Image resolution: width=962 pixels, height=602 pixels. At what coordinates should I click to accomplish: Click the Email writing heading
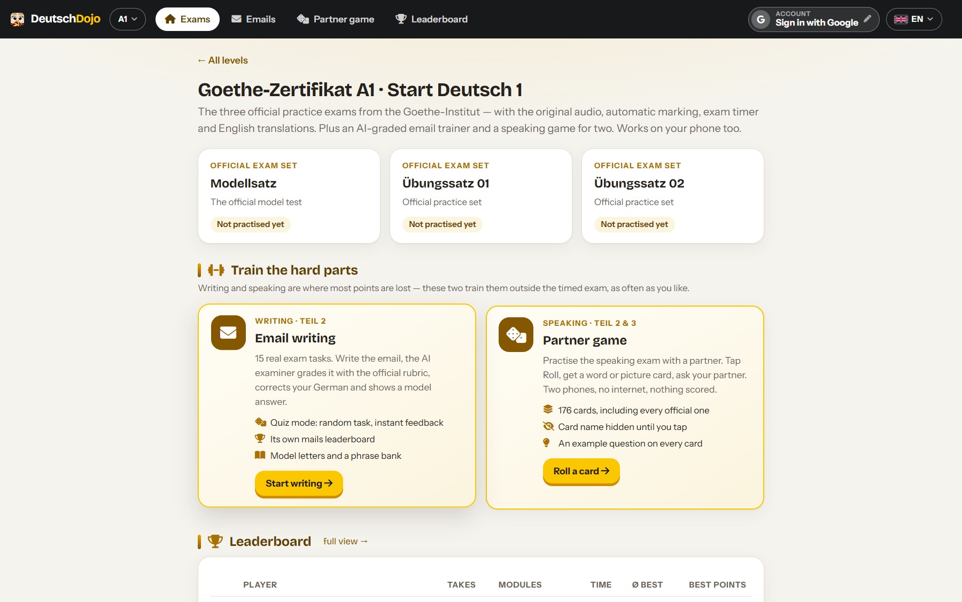click(295, 338)
